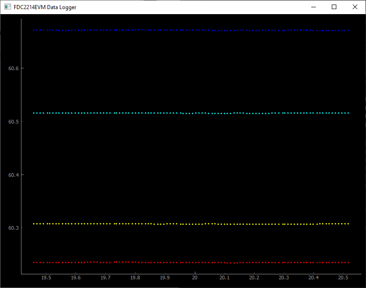Click the 19.8 x-axis label
366x288 pixels.
click(135, 278)
